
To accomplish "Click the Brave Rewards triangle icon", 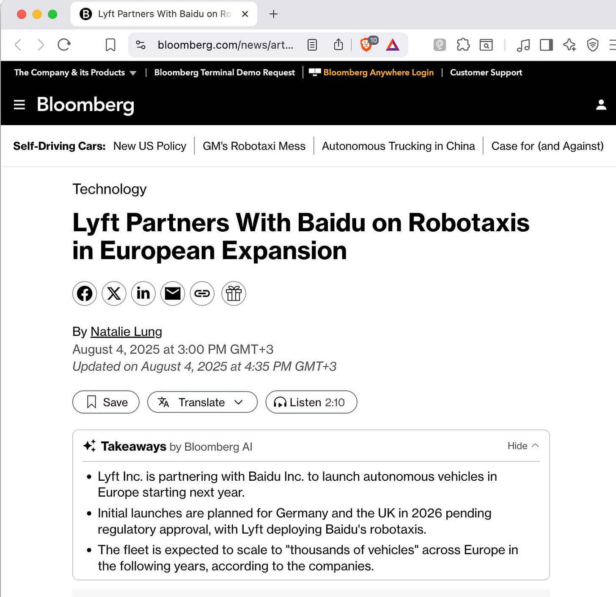I will point(393,45).
